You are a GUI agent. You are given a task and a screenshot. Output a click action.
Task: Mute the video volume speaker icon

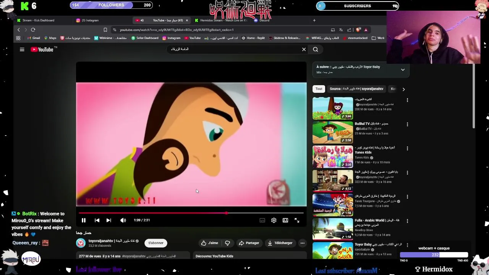click(123, 220)
